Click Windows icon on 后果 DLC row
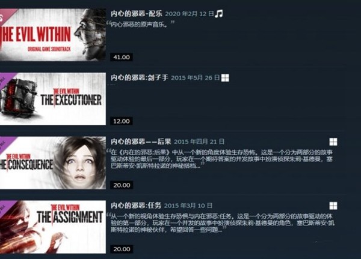 click(x=333, y=141)
